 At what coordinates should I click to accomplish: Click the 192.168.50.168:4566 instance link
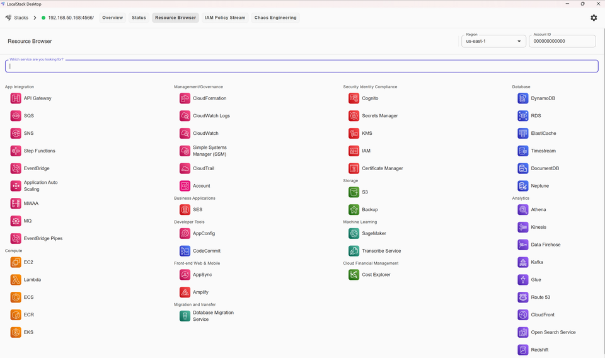(71, 18)
